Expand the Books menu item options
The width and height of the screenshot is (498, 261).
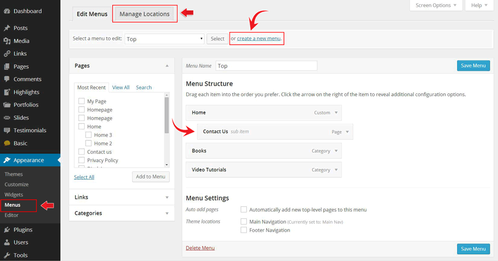(x=336, y=151)
